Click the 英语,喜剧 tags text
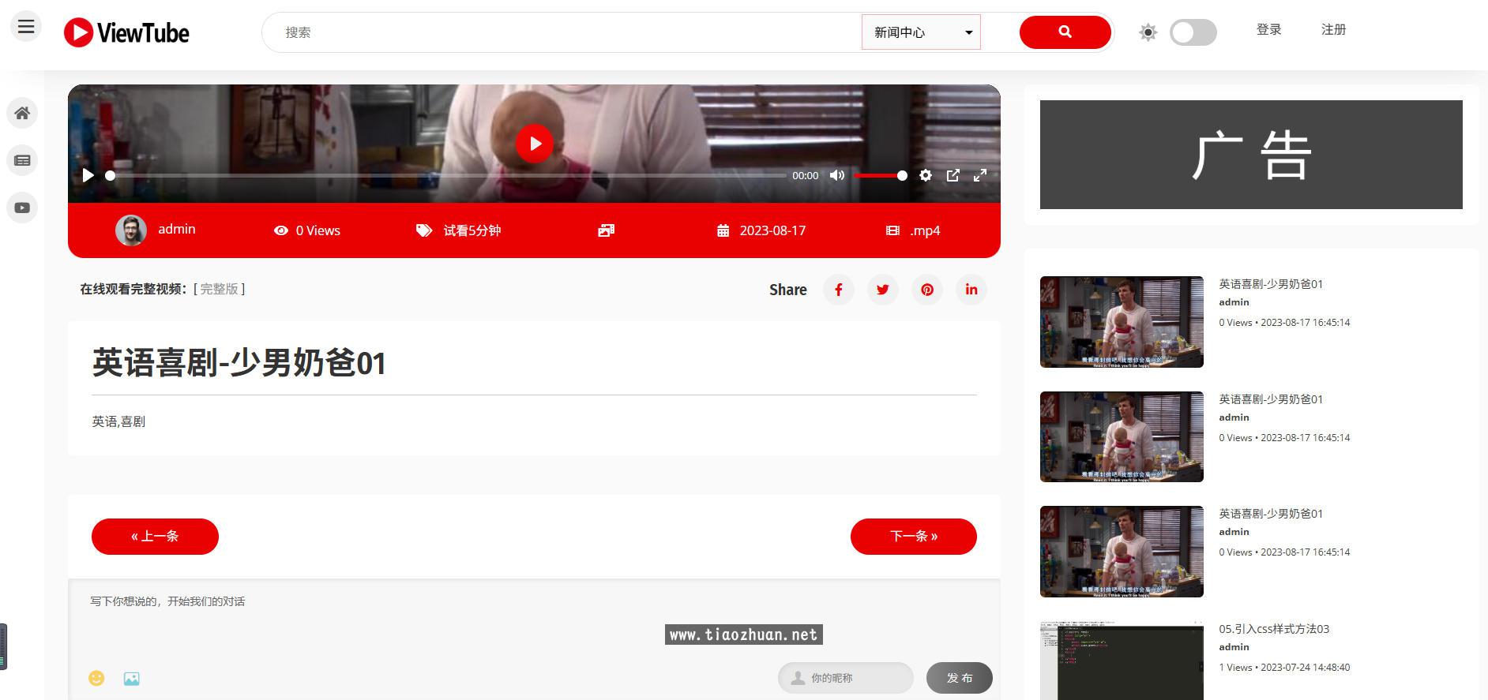This screenshot has width=1488, height=700. (118, 421)
